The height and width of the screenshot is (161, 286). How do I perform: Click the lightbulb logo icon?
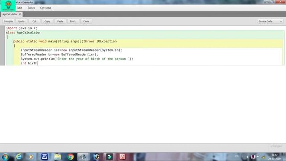click(8, 6)
